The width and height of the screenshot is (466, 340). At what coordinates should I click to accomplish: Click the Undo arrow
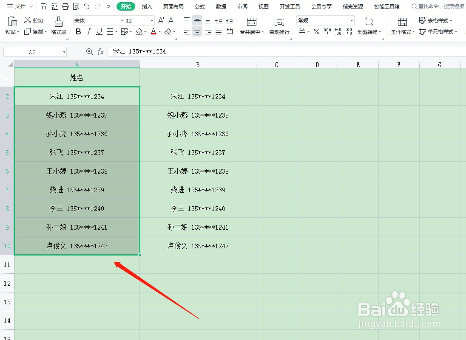[86, 6]
